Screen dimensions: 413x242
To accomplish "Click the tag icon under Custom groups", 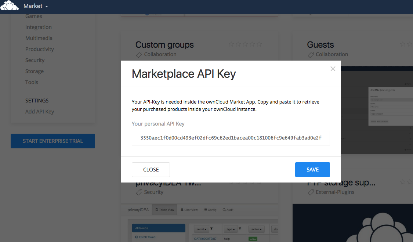I will [139, 55].
